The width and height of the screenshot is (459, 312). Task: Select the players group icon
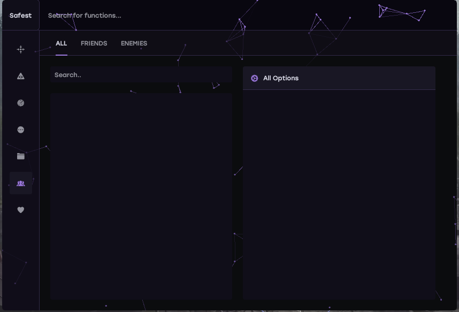21,183
